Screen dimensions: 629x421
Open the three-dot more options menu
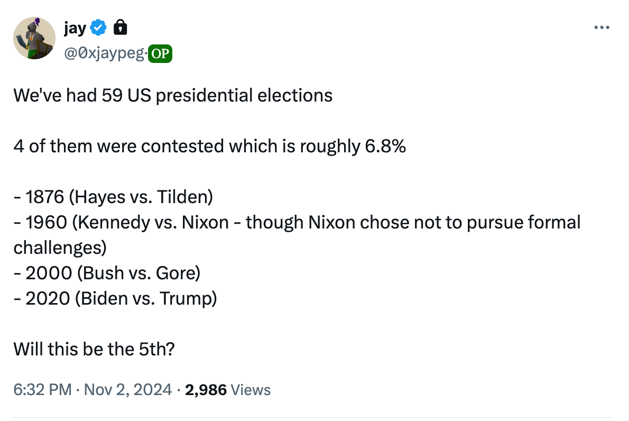602,28
